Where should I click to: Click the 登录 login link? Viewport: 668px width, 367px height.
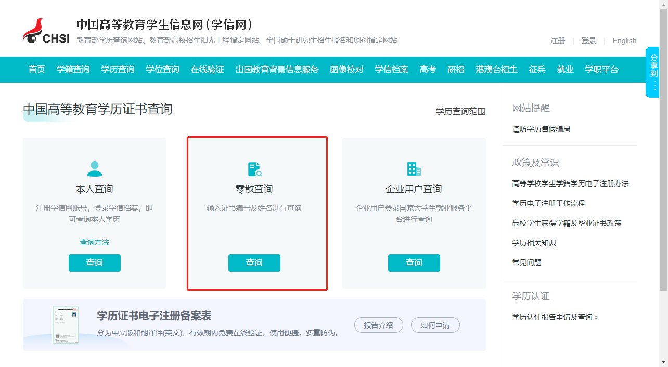click(x=589, y=41)
